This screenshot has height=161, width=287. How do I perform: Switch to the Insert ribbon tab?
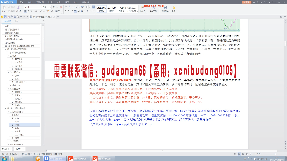pos(30,2)
